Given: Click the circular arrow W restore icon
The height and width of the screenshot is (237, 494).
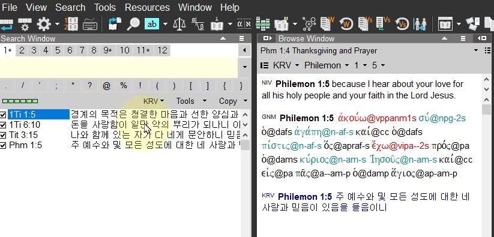Looking at the screenshot, I should pos(346,24).
